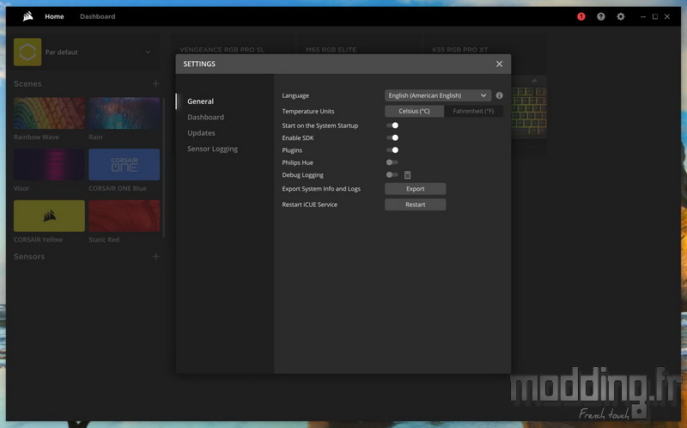The image size is (687, 428).
Task: Select the Visor scene thumbnail
Action: click(x=49, y=164)
